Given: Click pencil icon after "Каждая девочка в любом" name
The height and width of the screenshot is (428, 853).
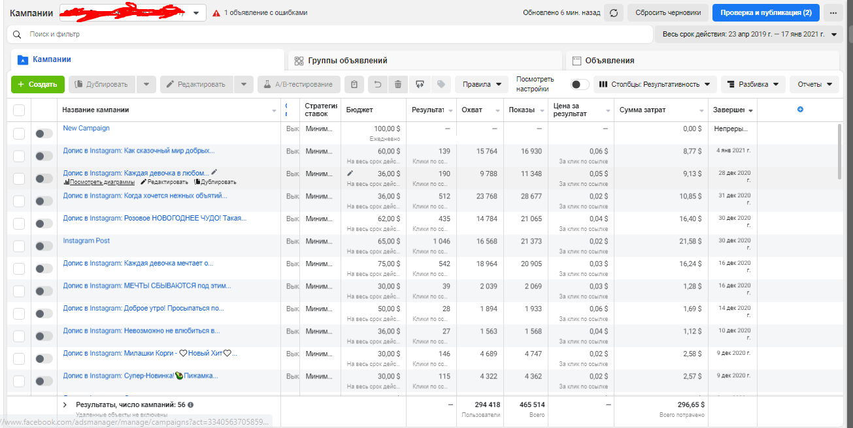Looking at the screenshot, I should (x=214, y=172).
